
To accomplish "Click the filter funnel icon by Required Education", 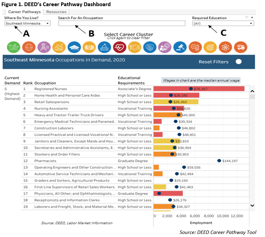I will [x=247, y=17].
